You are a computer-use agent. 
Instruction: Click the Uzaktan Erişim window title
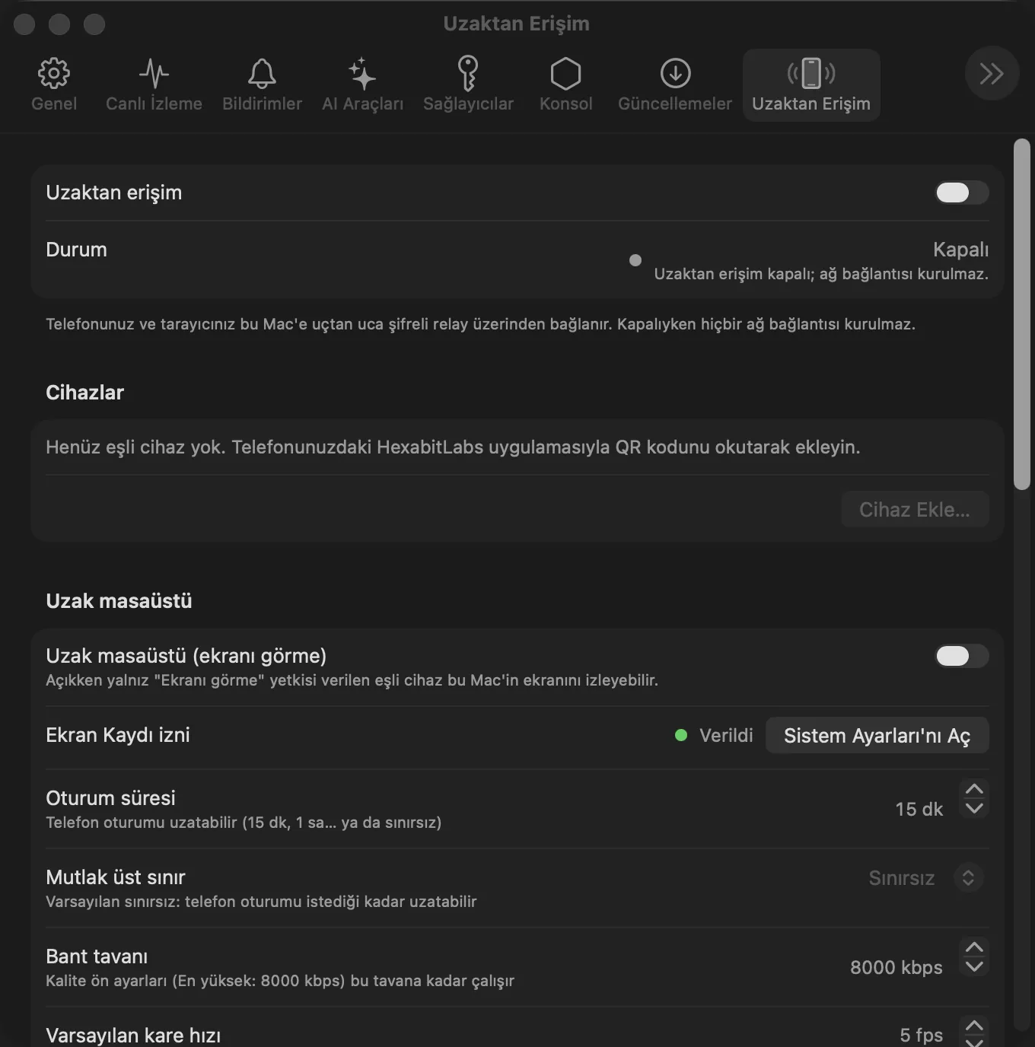516,24
